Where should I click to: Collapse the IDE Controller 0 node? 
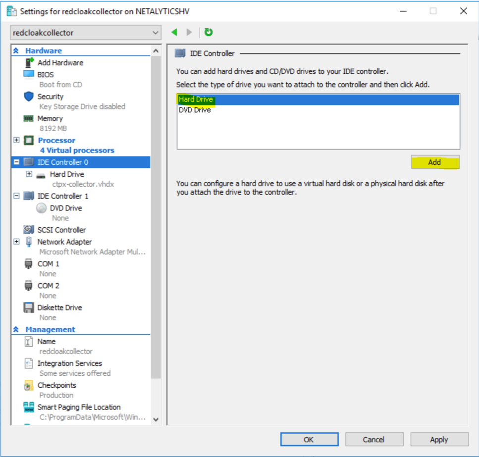tap(16, 162)
